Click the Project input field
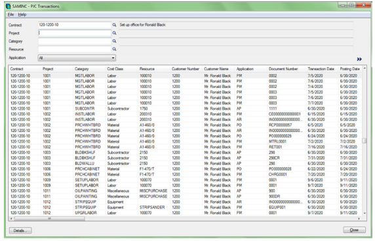The image size is (375, 241). coord(75,33)
